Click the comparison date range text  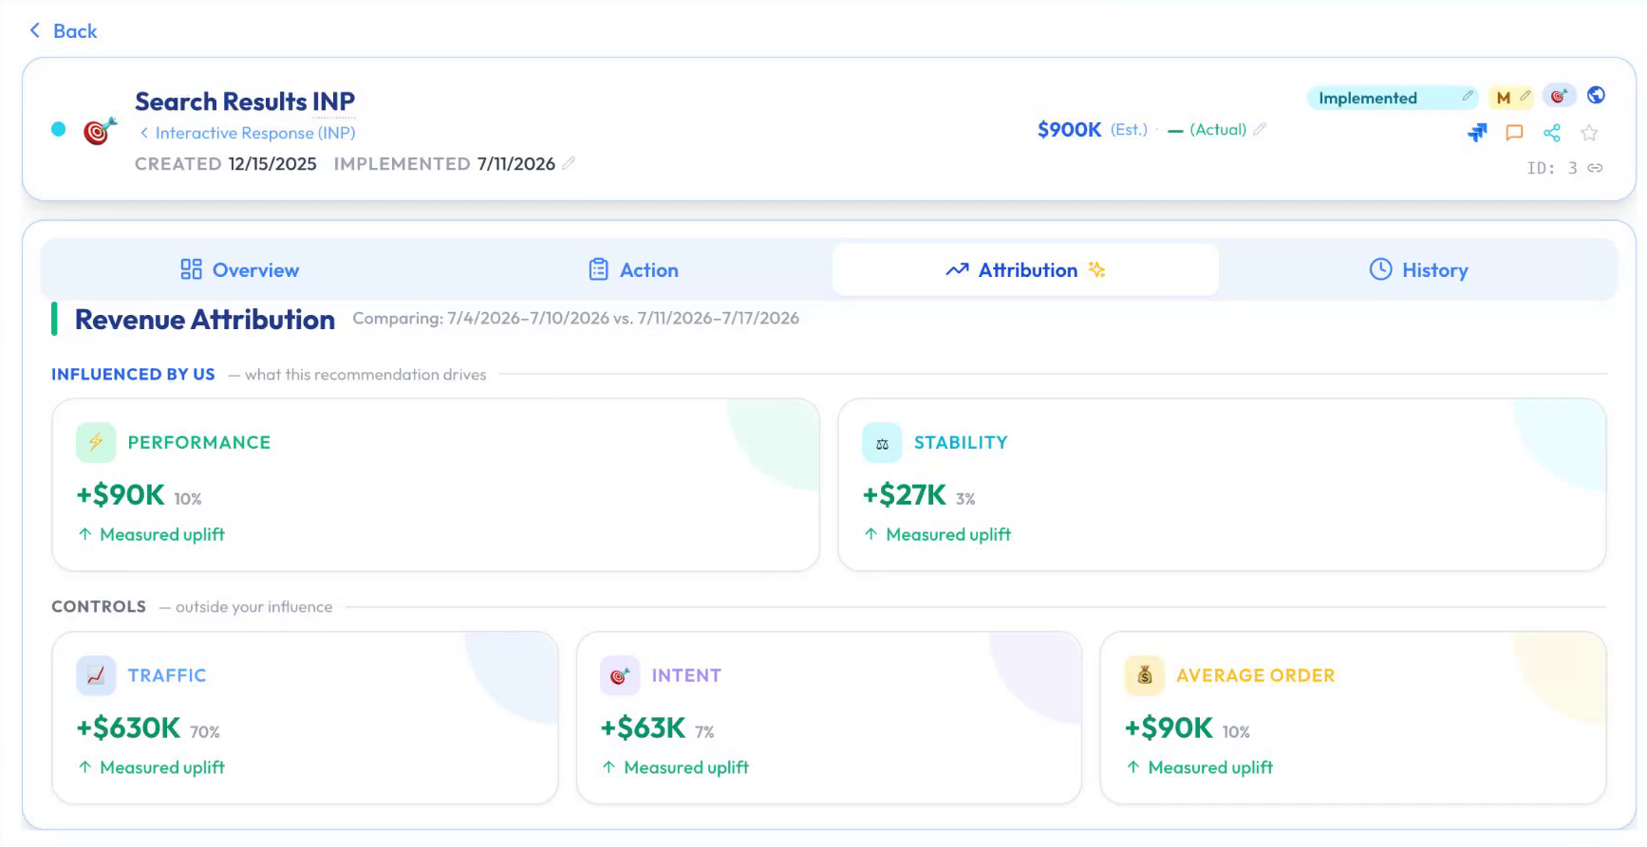[576, 319]
